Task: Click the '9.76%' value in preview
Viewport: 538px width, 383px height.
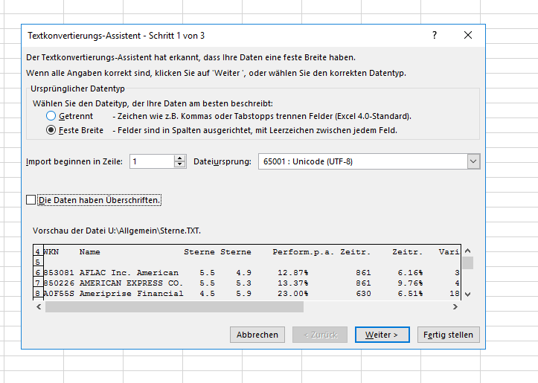Action: pos(410,283)
